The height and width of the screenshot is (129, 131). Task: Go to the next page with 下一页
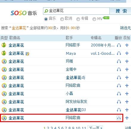[x=95, y=128]
